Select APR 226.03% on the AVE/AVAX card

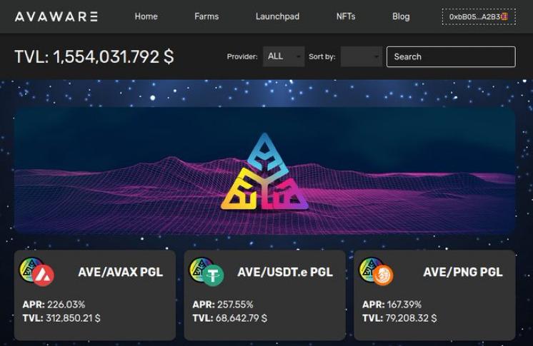click(x=54, y=304)
